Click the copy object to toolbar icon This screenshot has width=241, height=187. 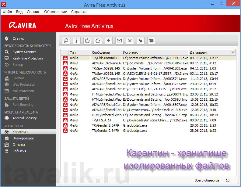pos(141,41)
